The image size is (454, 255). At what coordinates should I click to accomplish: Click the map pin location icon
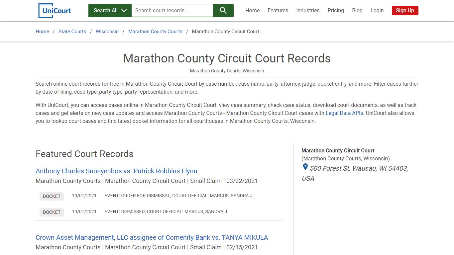coord(305,167)
